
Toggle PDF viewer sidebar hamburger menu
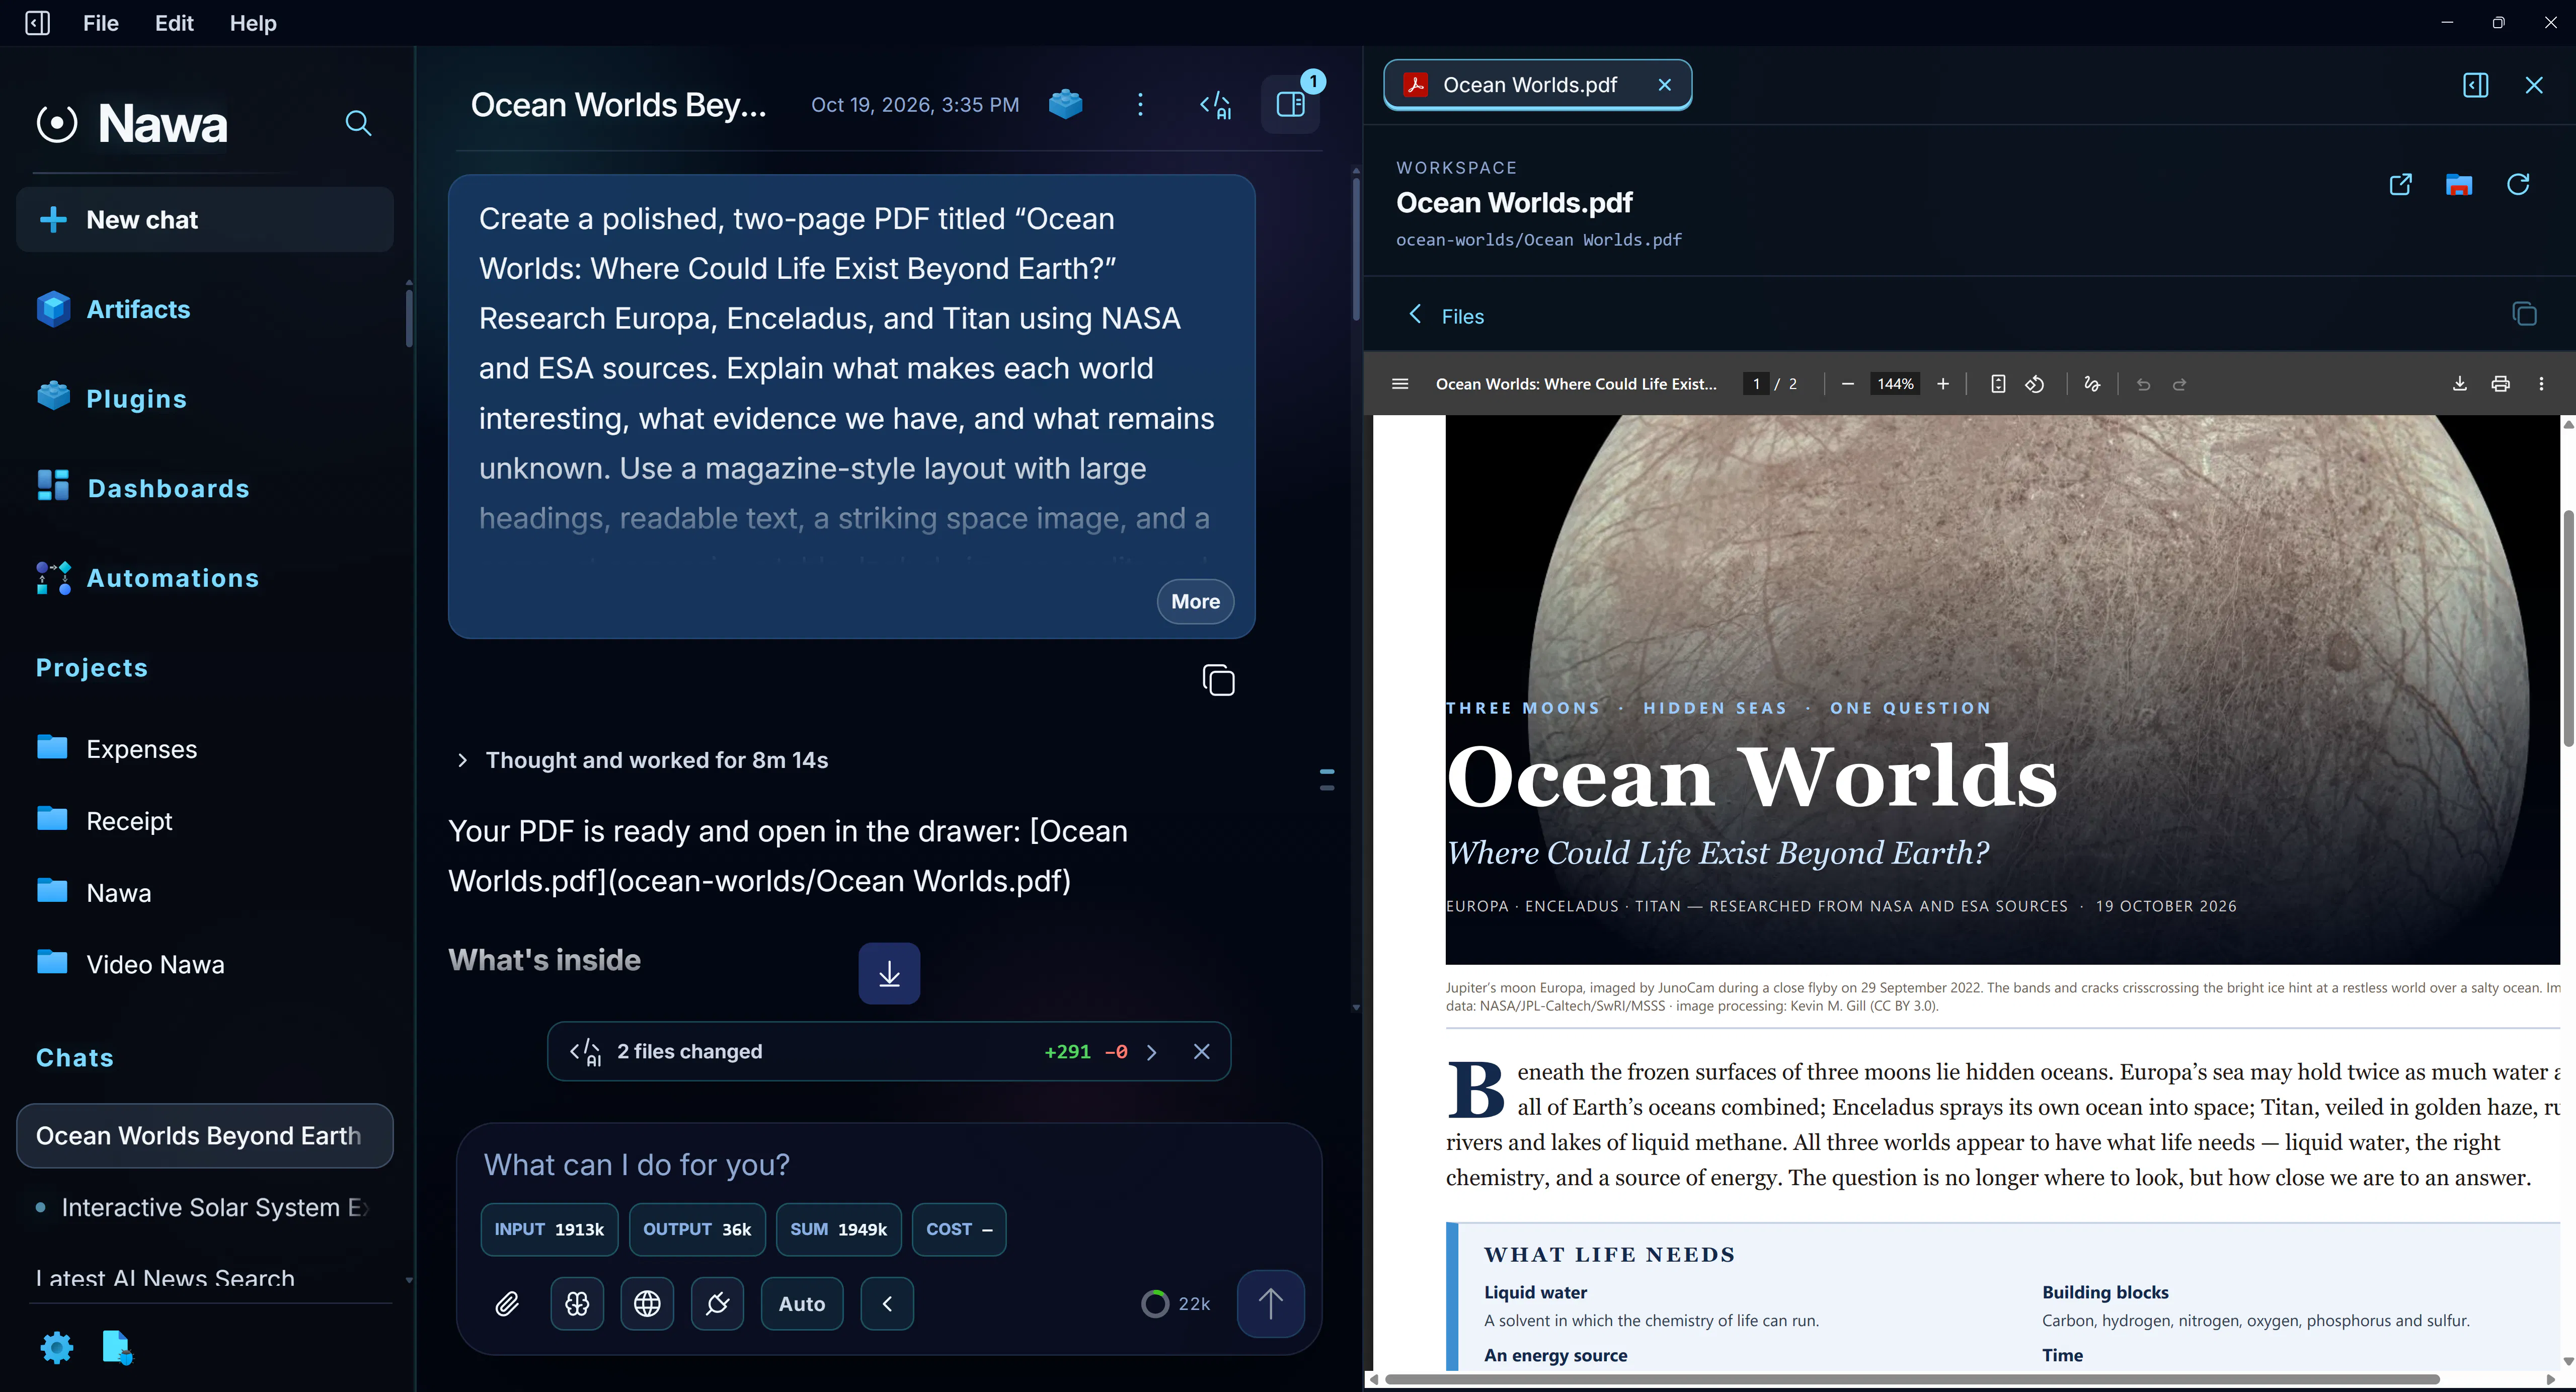[x=1400, y=384]
